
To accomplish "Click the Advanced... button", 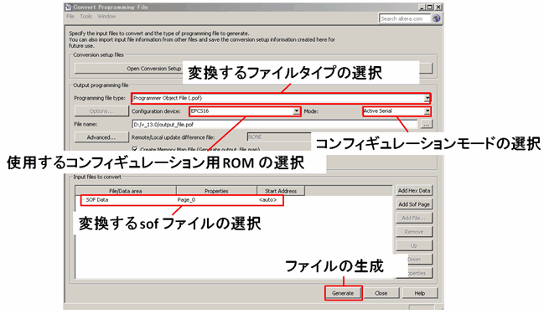I will 101,137.
